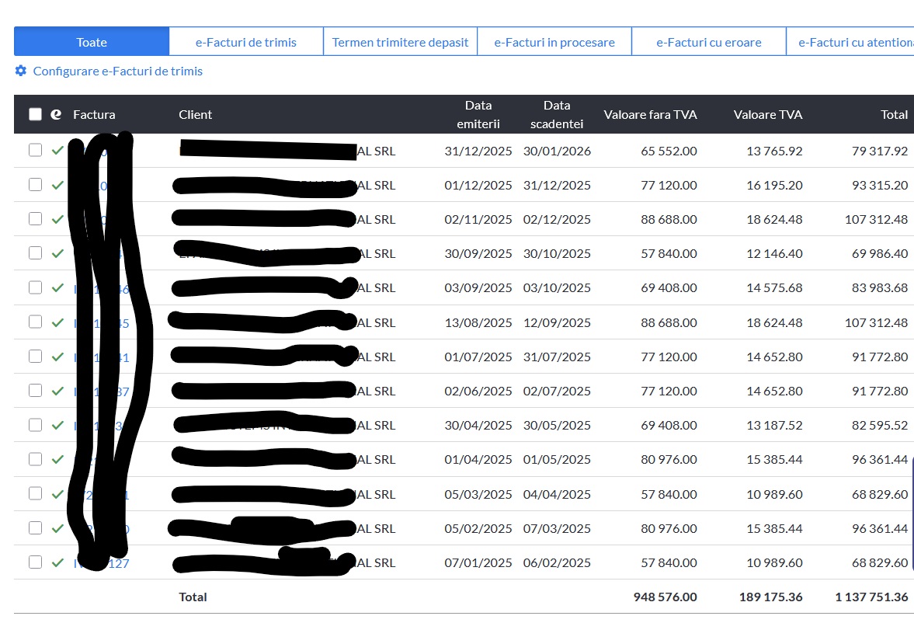The width and height of the screenshot is (914, 623).
Task: Click e-Factura status check for 05/03/2025 invoice
Action: (x=57, y=494)
